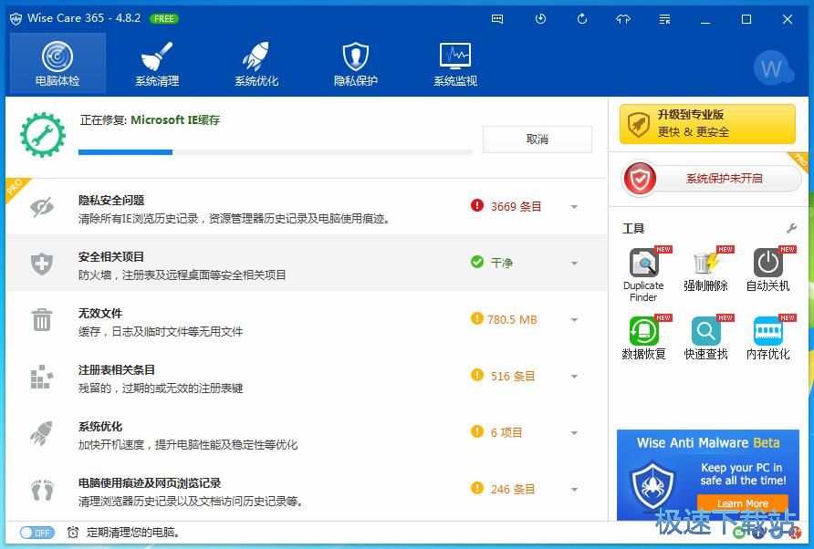814x549 pixels.
Task: Switch to the 电脑体检 tab
Action: click(x=57, y=63)
